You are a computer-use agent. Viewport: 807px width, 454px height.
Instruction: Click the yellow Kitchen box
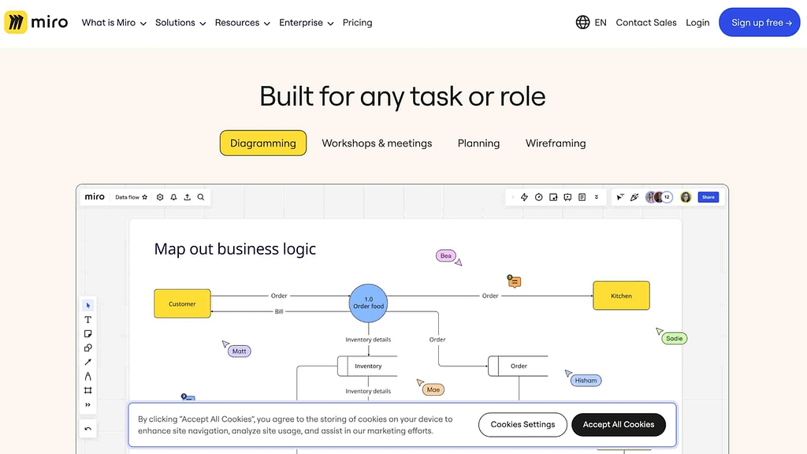tap(621, 296)
